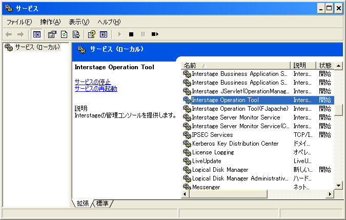Click gear icon in サービス (ローカル) blue header
The image size is (346, 220).
[82, 50]
